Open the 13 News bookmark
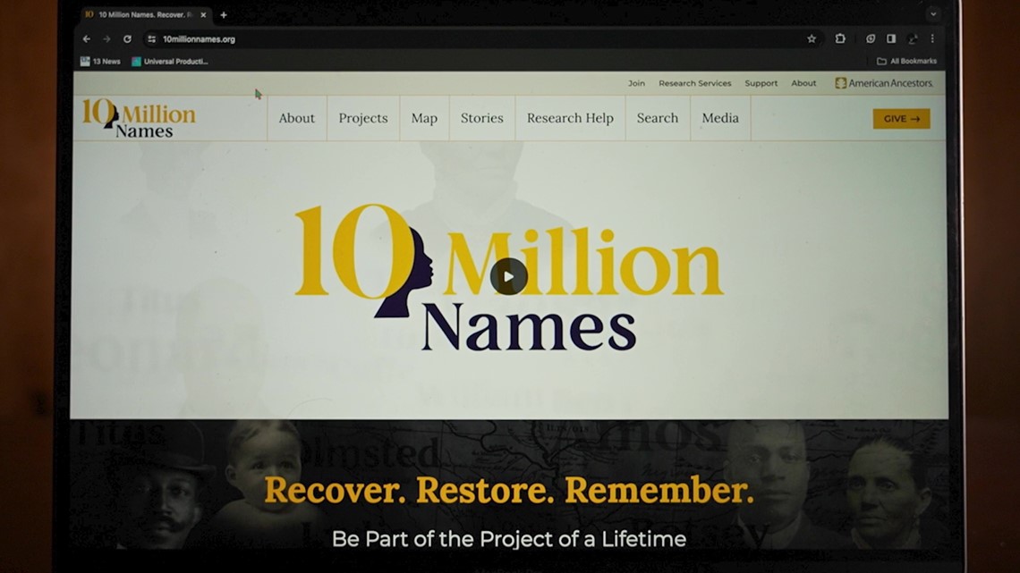 (100, 61)
